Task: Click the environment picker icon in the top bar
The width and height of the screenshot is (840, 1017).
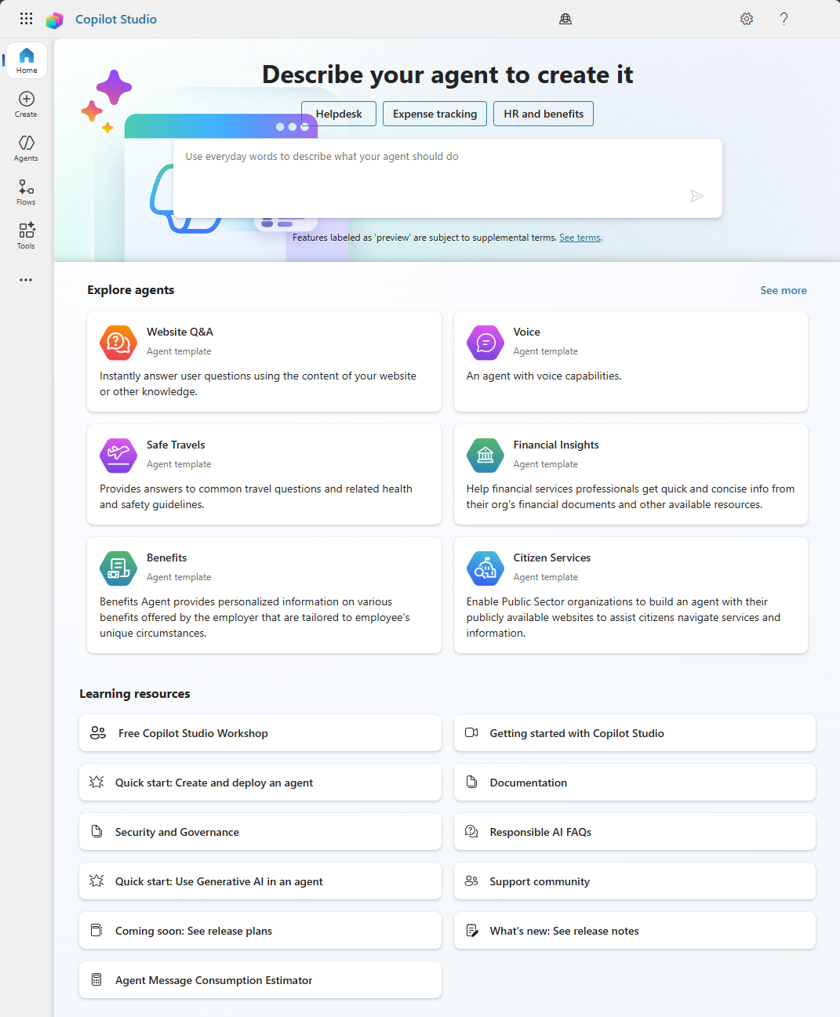Action: [565, 18]
